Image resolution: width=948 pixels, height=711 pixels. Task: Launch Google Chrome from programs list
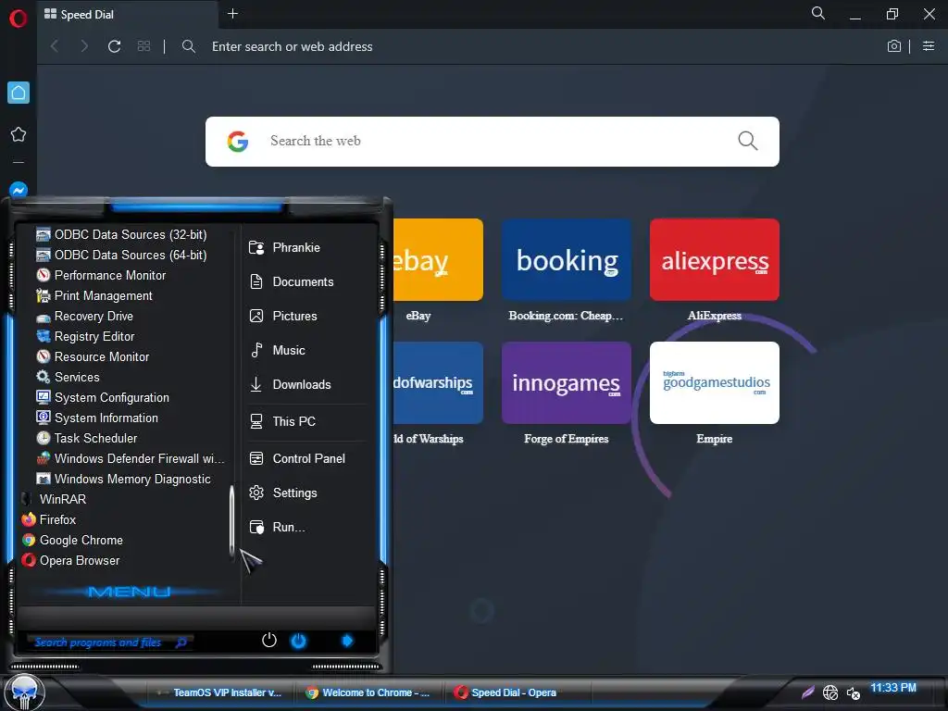tap(72, 541)
